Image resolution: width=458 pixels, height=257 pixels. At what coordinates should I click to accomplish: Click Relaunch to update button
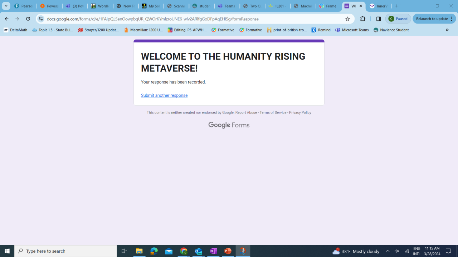[x=434, y=19]
